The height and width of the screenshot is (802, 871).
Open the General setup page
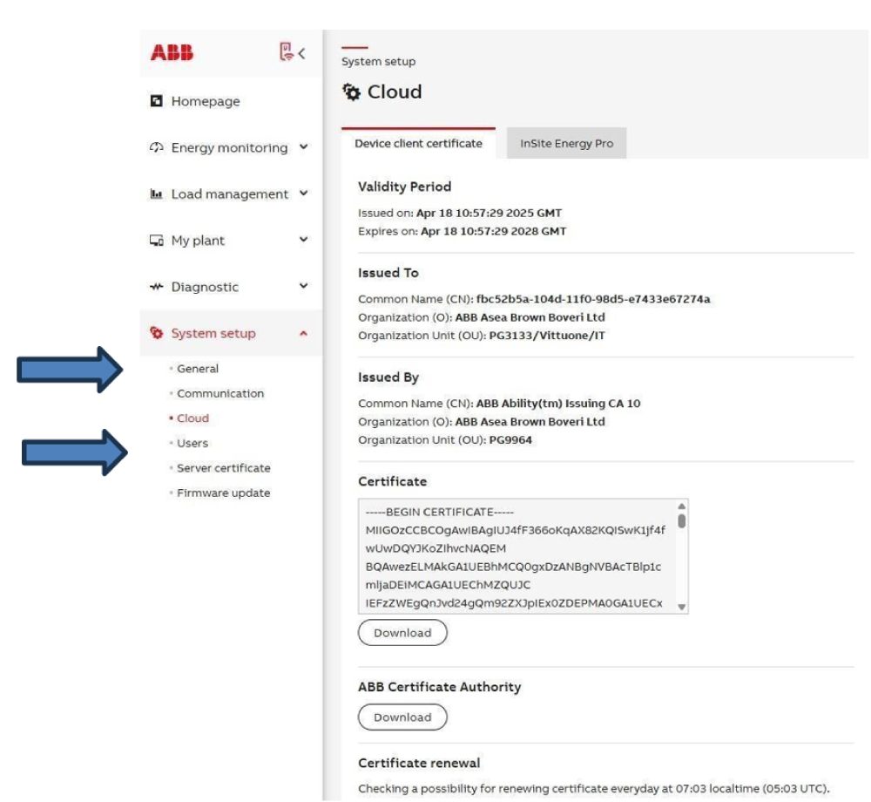tap(198, 369)
